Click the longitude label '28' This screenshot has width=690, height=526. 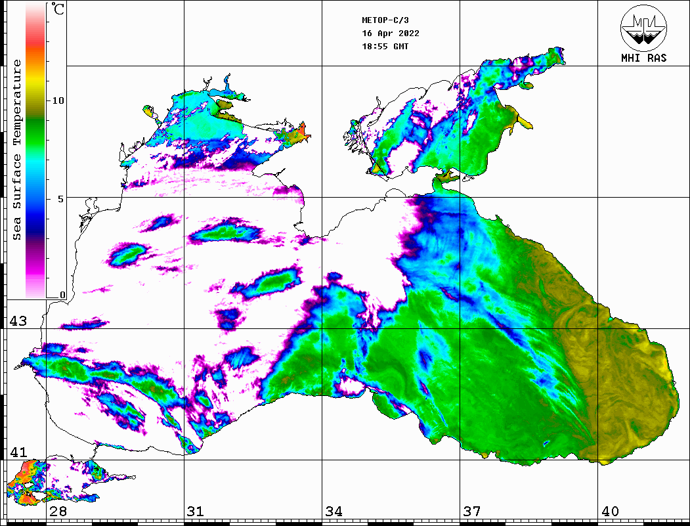pos(58,512)
